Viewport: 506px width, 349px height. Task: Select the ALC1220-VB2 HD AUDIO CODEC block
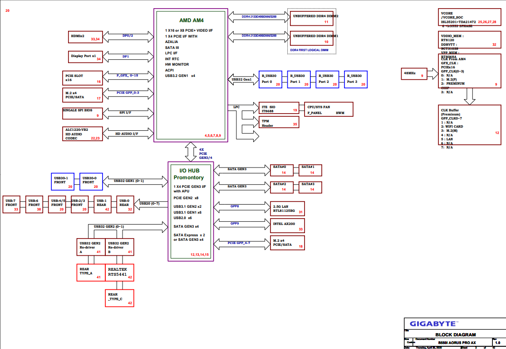tap(83, 134)
